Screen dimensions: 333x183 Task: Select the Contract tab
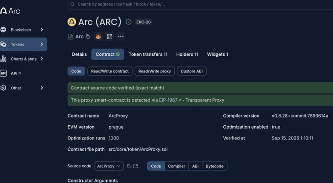point(108,54)
